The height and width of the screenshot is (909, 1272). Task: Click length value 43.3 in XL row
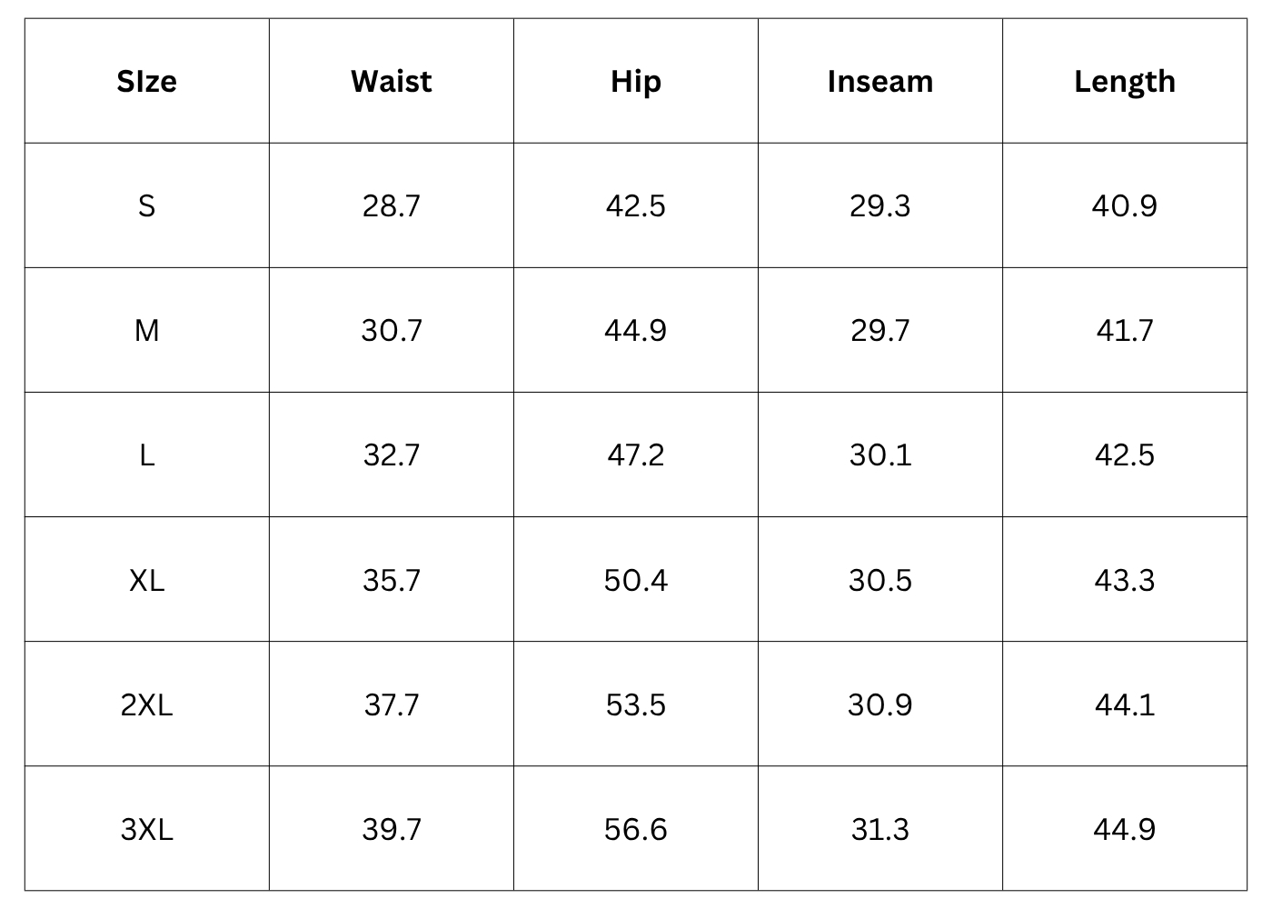[x=1124, y=580]
